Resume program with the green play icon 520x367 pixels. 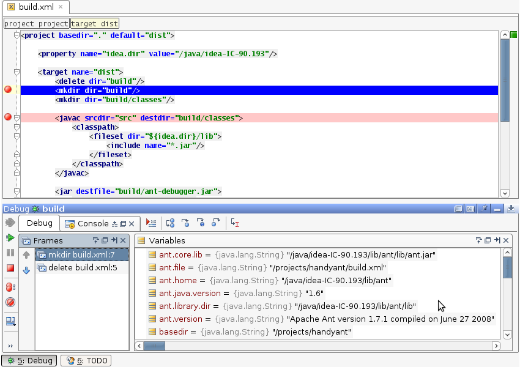(10, 237)
